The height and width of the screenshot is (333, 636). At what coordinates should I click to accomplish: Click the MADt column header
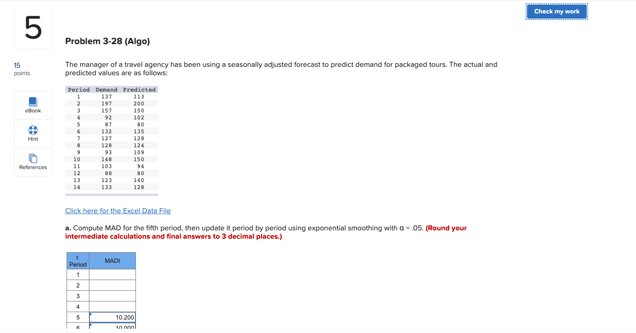coord(112,261)
